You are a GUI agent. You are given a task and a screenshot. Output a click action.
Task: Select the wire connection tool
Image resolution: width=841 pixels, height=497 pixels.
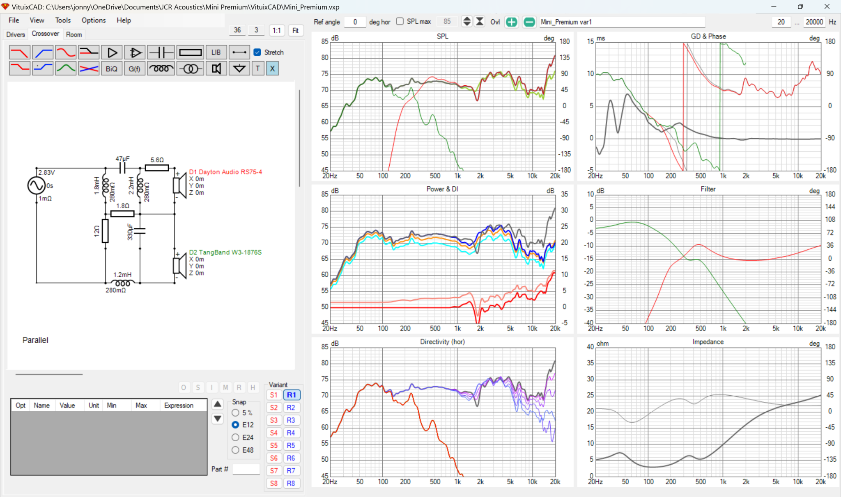pyautogui.click(x=239, y=52)
